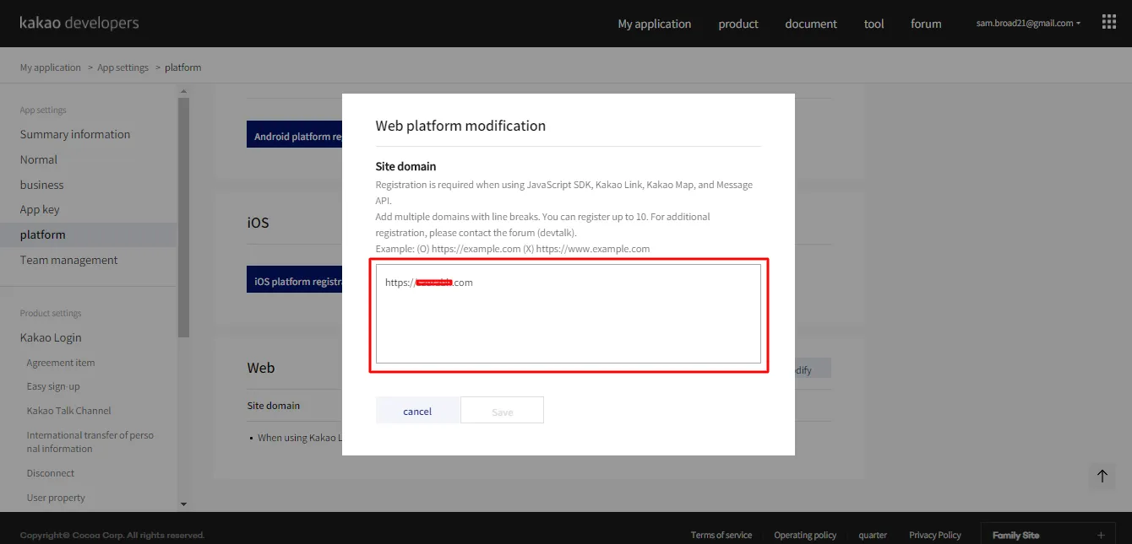Click the Site domain label under Web
This screenshot has height=544, width=1132.
274,406
